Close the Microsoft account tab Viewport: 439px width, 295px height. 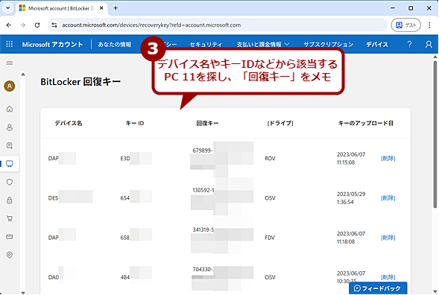click(101, 8)
